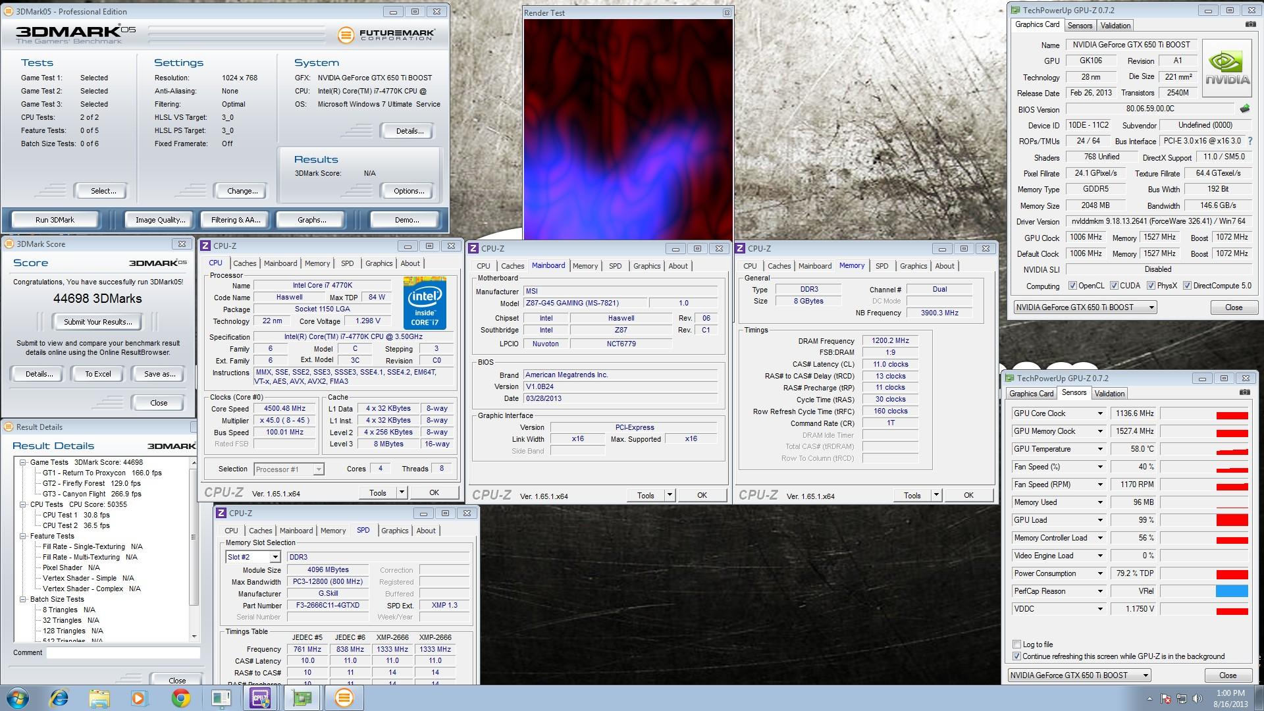Click the Result Details window title icon

tap(9, 427)
